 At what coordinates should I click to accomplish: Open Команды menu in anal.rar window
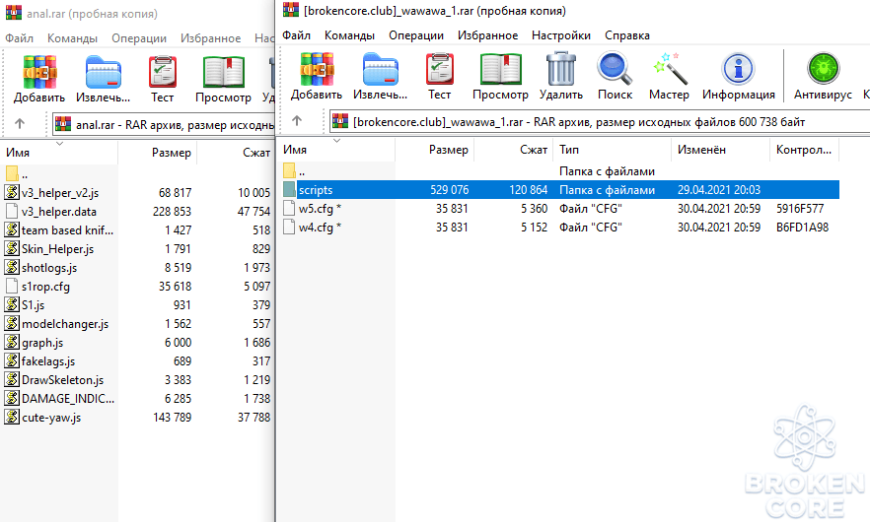click(x=72, y=38)
